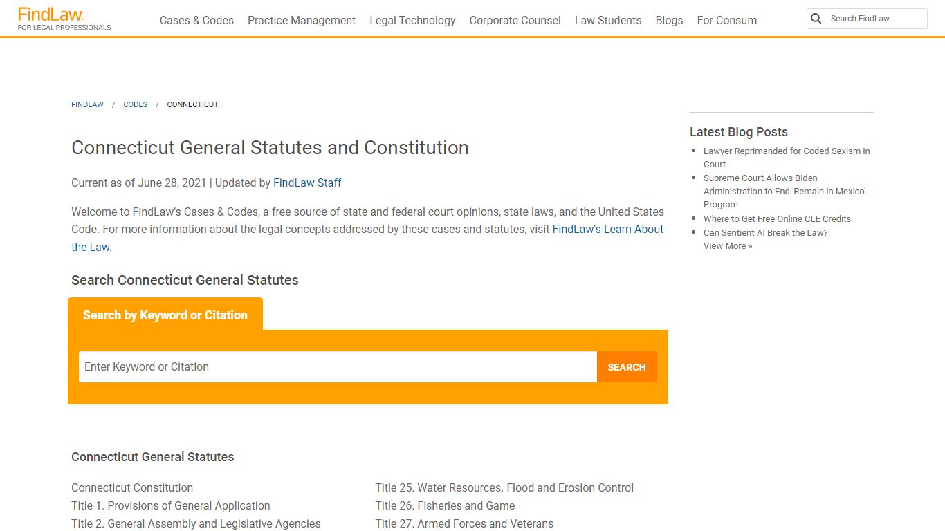Click the Latest Blog Posts heading

(x=739, y=132)
